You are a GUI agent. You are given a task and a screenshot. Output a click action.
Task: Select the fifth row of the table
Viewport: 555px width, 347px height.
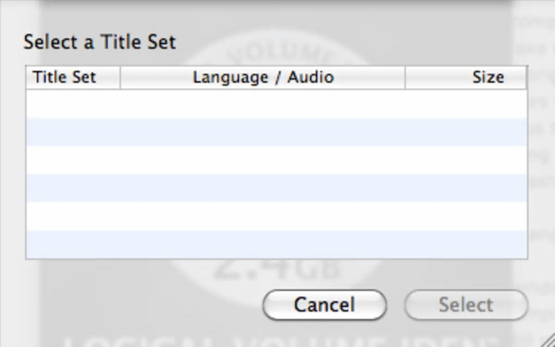[x=276, y=216]
